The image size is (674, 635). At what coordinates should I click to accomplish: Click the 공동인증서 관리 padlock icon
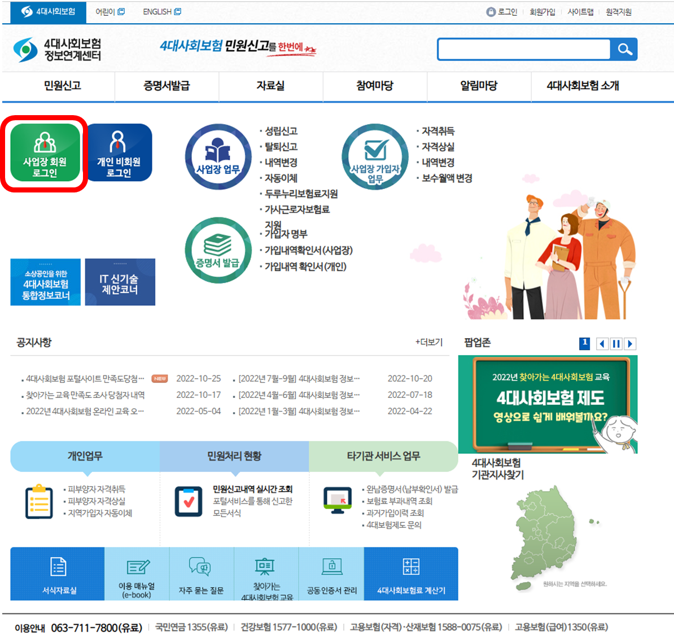click(x=332, y=566)
